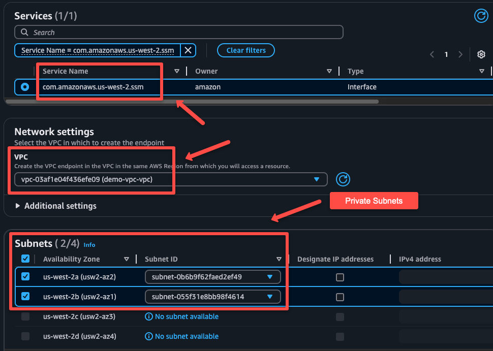Click the Clear filters button
The width and height of the screenshot is (493, 351).
[246, 50]
